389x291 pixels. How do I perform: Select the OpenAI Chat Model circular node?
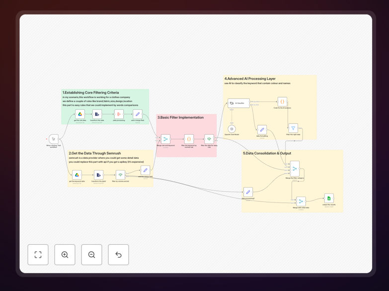pos(232,129)
